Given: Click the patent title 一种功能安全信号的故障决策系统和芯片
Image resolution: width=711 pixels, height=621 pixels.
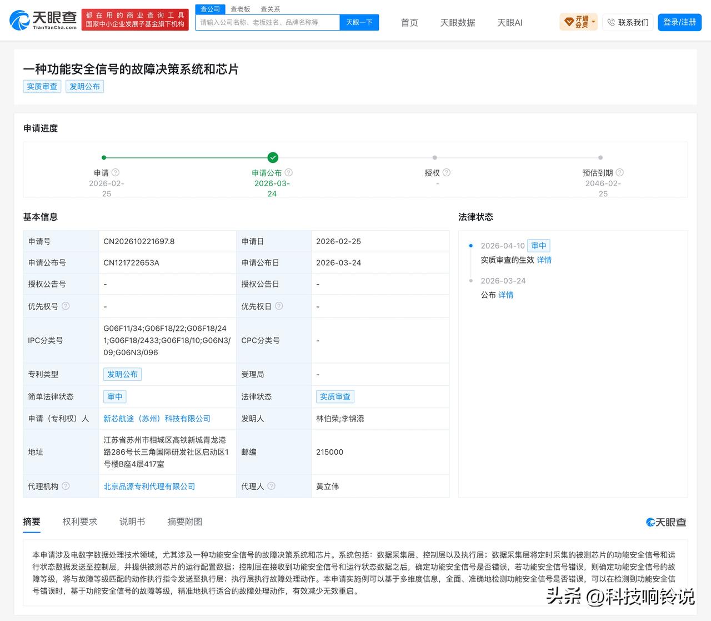Looking at the screenshot, I should [131, 69].
